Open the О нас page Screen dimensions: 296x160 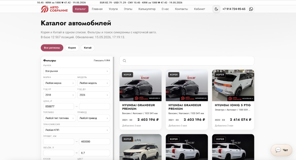[165, 9]
